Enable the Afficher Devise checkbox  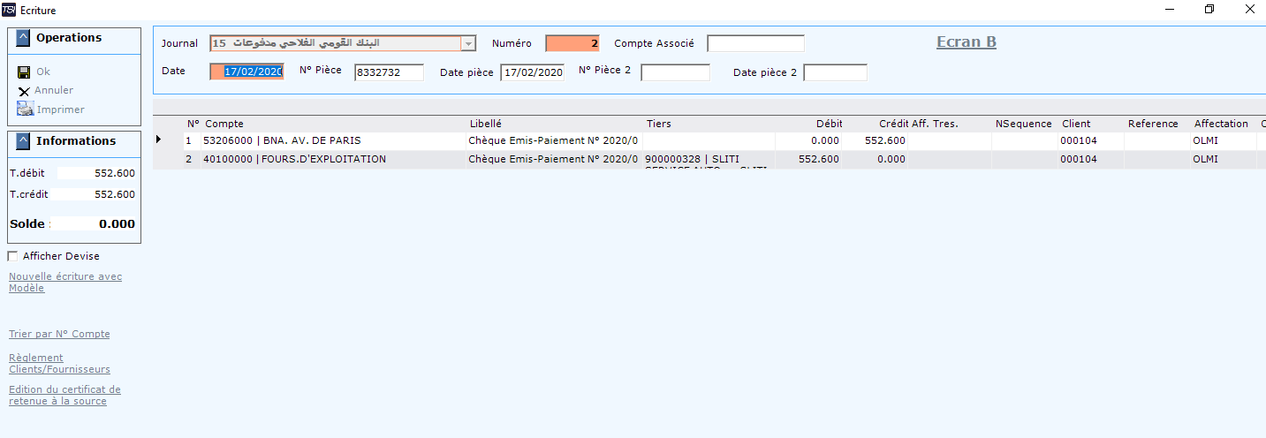point(12,256)
